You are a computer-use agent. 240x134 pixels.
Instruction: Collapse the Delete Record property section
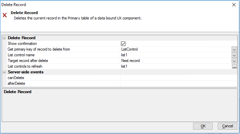pyautogui.click(x=4, y=38)
